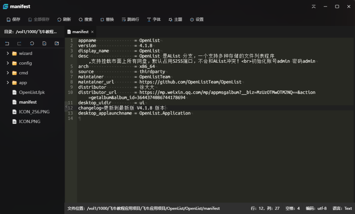The width and height of the screenshot is (355, 214).
Task: Open the Theme (主题) options
Action: [176, 19]
